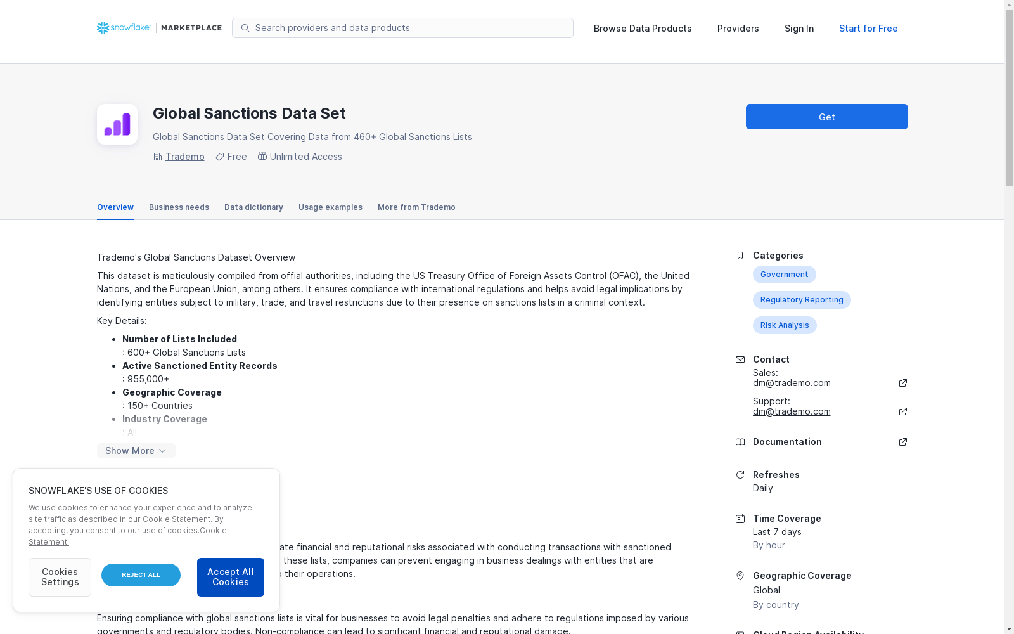This screenshot has height=634, width=1014.
Task: Open Documentation external link icon
Action: point(903,442)
